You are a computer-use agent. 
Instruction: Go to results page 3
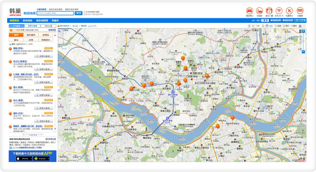33,135
